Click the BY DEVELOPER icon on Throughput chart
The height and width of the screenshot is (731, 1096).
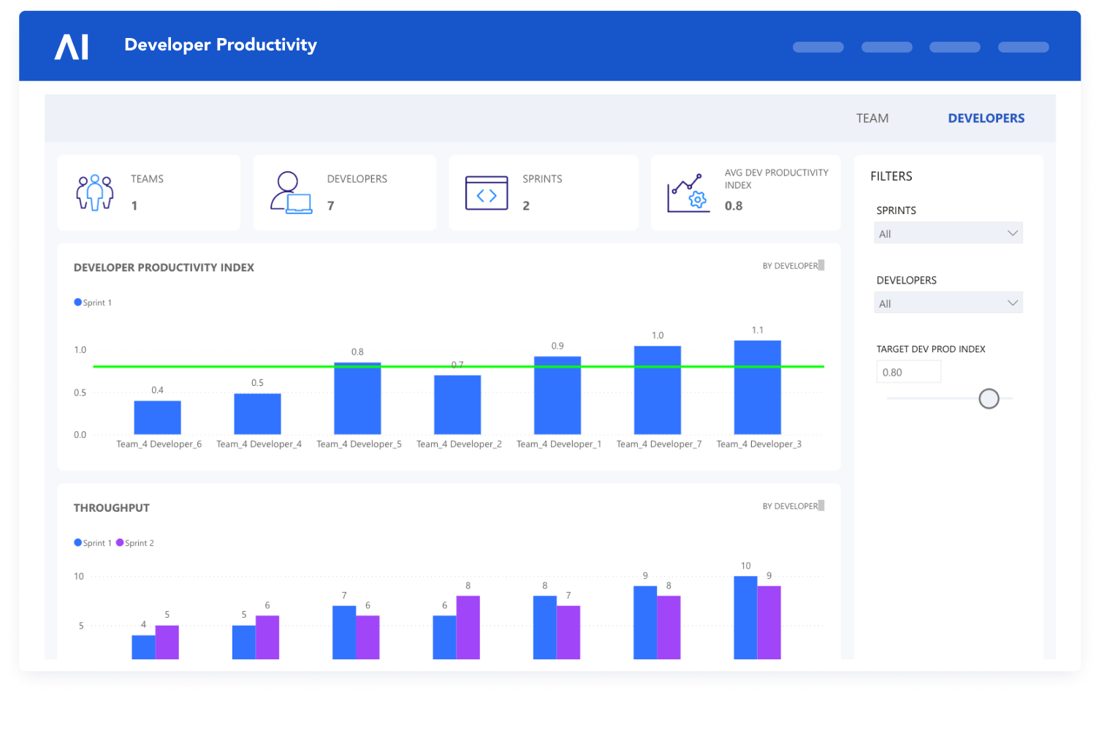coord(821,506)
